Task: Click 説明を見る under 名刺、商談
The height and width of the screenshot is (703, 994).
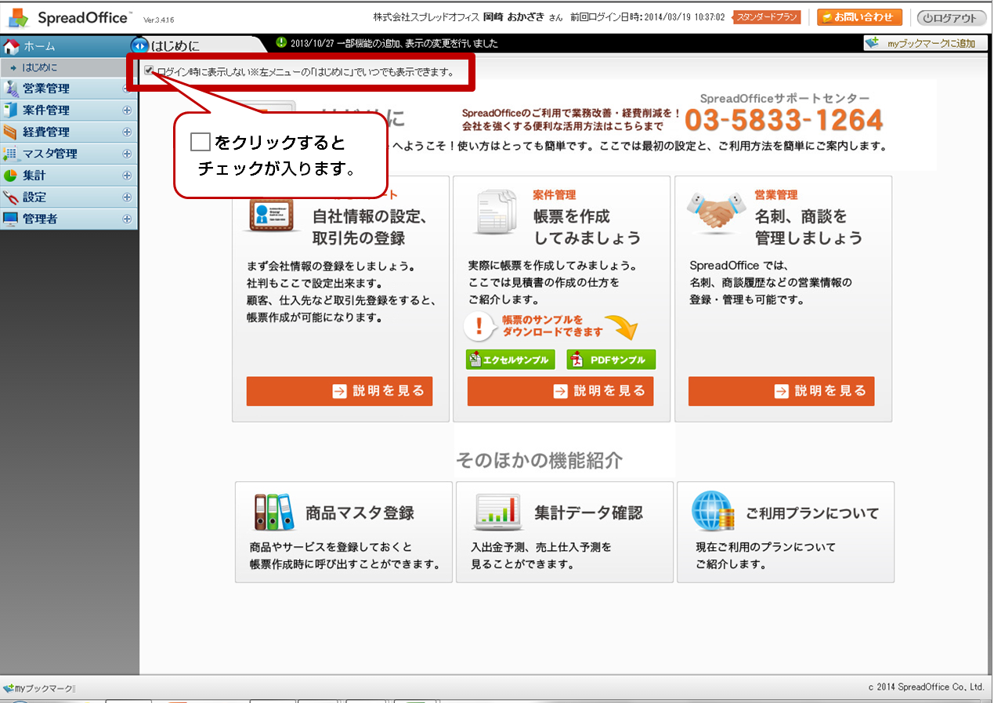Action: [781, 391]
